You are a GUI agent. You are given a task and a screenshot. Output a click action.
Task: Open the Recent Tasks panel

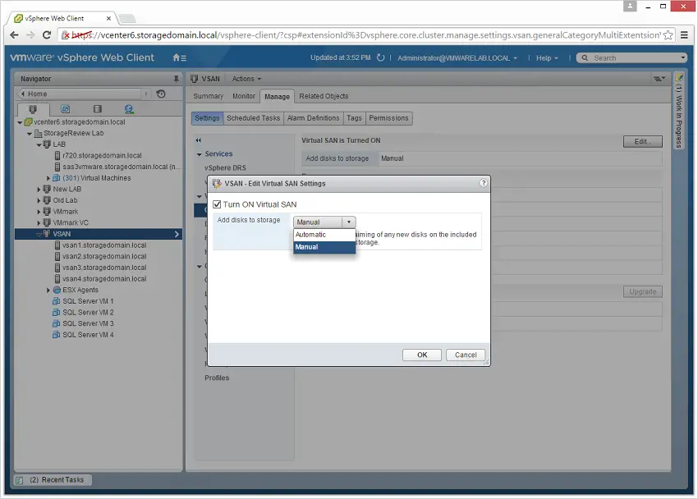pos(53,480)
